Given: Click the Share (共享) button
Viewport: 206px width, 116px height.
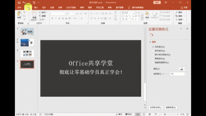Looking at the screenshot, I should click(x=184, y=8).
